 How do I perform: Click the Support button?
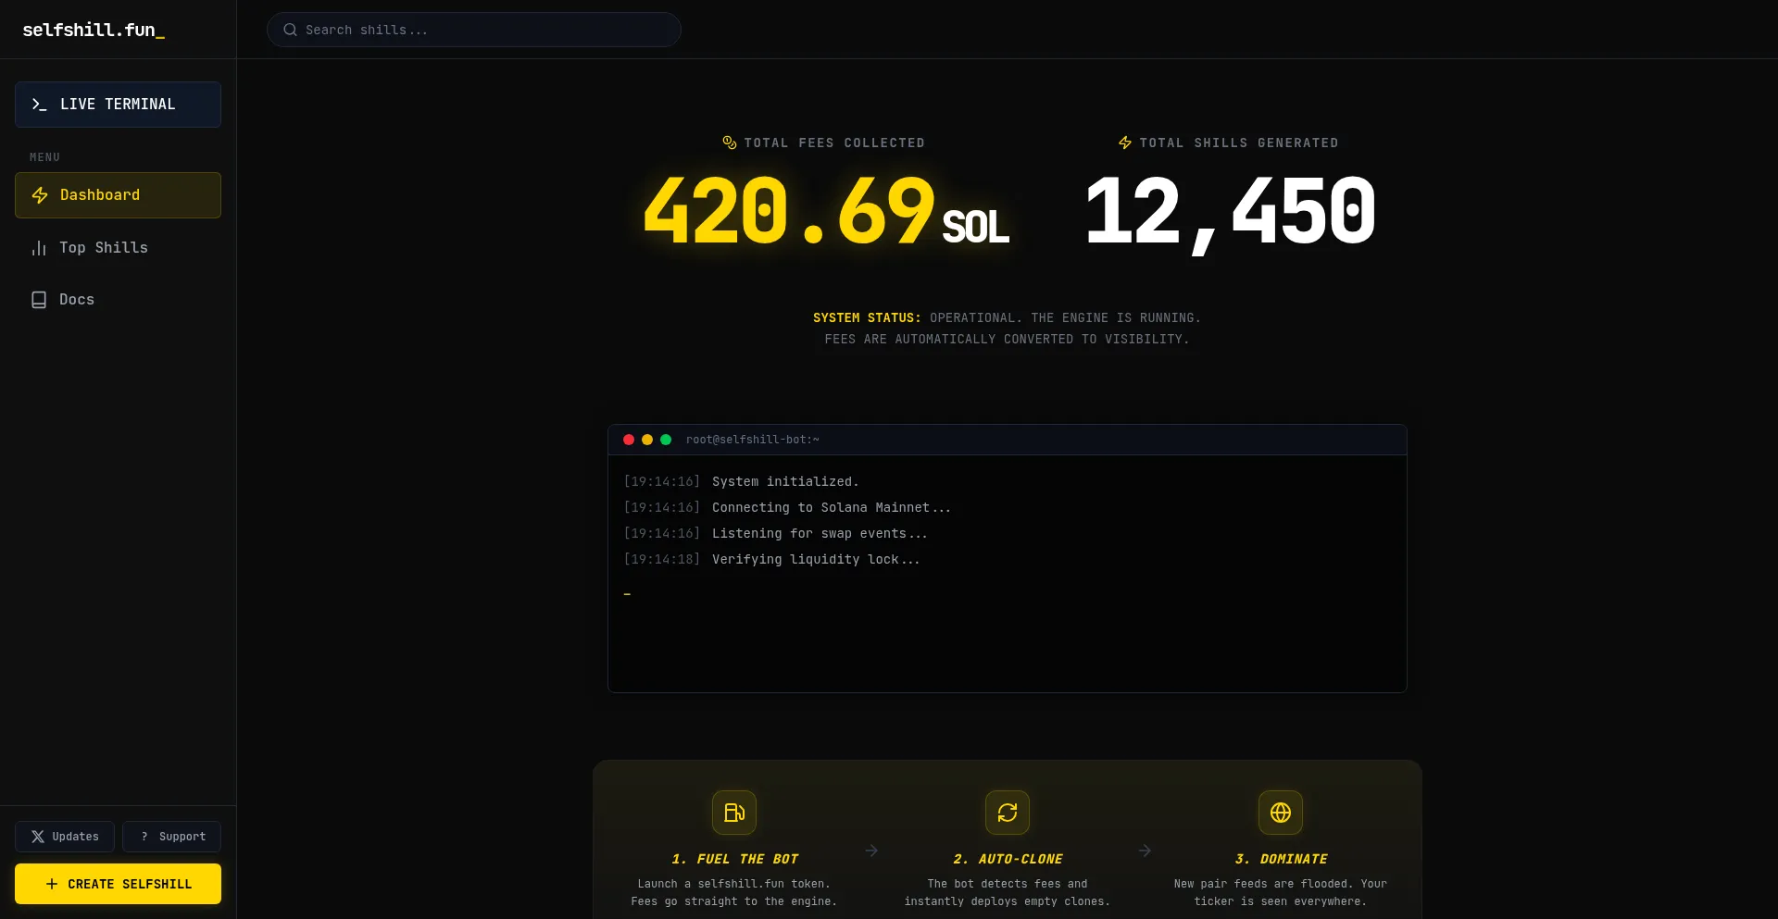172,837
